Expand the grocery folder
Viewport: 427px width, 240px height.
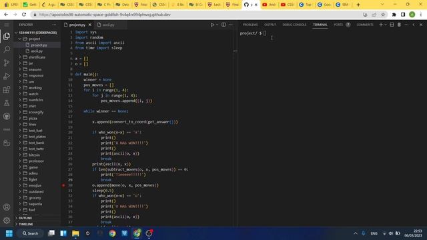pos(37,198)
